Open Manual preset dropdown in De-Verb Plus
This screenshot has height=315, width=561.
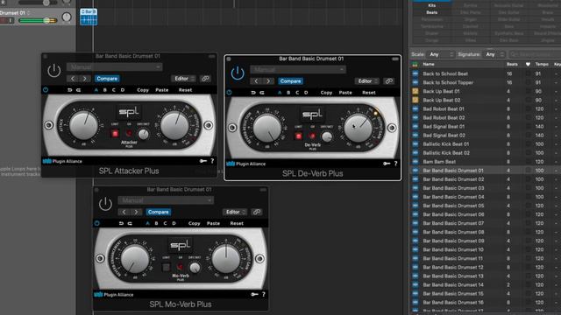tap(298, 69)
